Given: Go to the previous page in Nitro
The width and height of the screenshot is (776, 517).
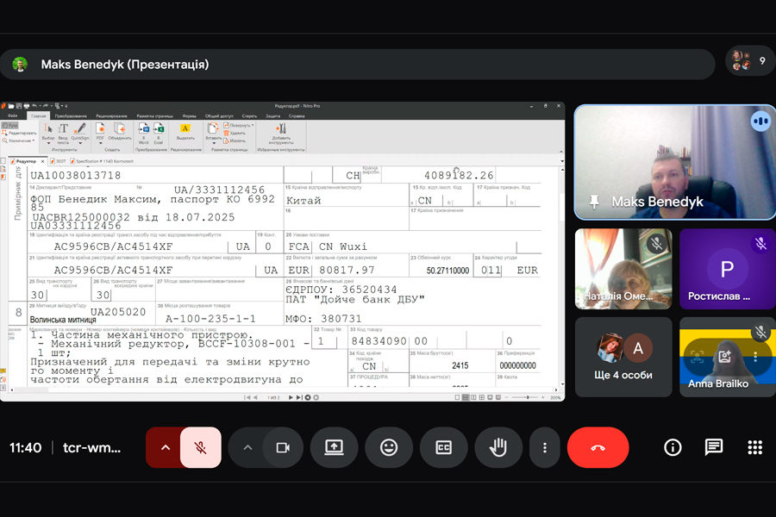Looking at the screenshot, I should [255, 397].
